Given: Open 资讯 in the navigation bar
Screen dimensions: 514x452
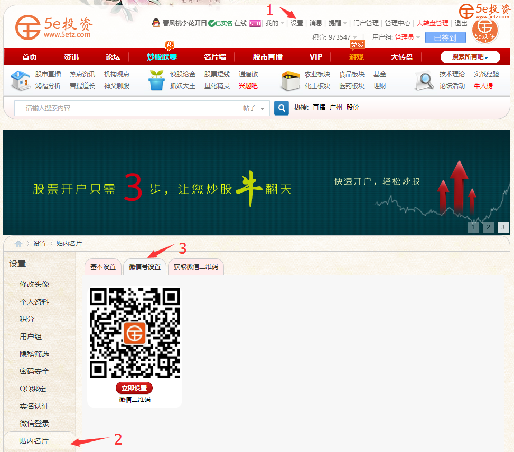Looking at the screenshot, I should 71,57.
